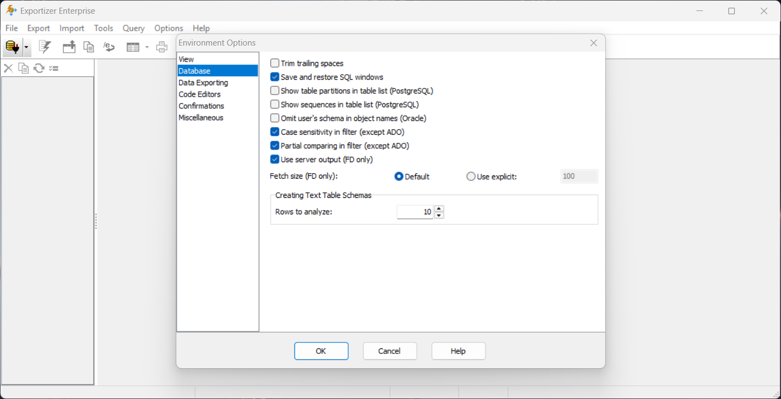
Task: Click the SQL script lightning icon
Action: tap(44, 47)
